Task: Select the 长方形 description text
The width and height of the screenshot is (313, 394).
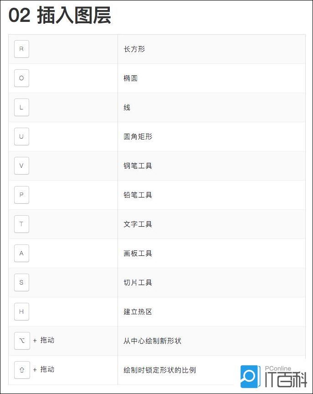Action: tap(134, 49)
